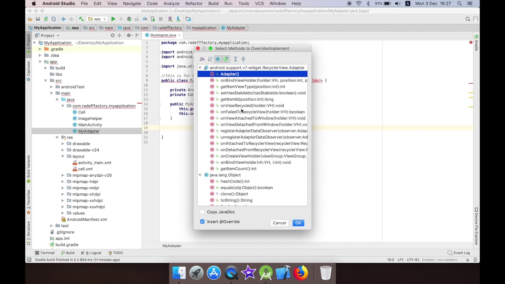Viewport: 505px width, 284px height.
Task: Sort methods by visibility in the dialog
Action: 202,59
